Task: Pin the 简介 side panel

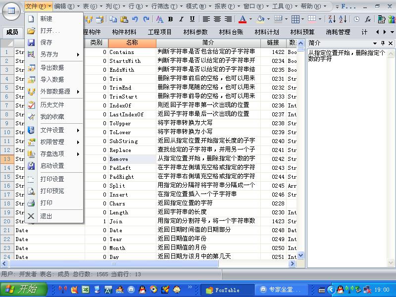Action: (x=383, y=43)
